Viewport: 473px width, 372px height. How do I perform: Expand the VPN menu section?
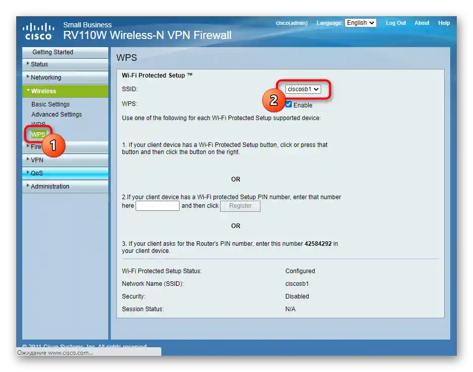coord(65,160)
